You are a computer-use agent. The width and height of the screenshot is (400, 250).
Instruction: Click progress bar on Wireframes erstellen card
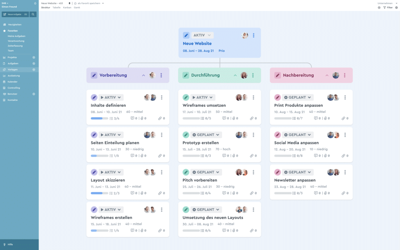[x=99, y=230]
